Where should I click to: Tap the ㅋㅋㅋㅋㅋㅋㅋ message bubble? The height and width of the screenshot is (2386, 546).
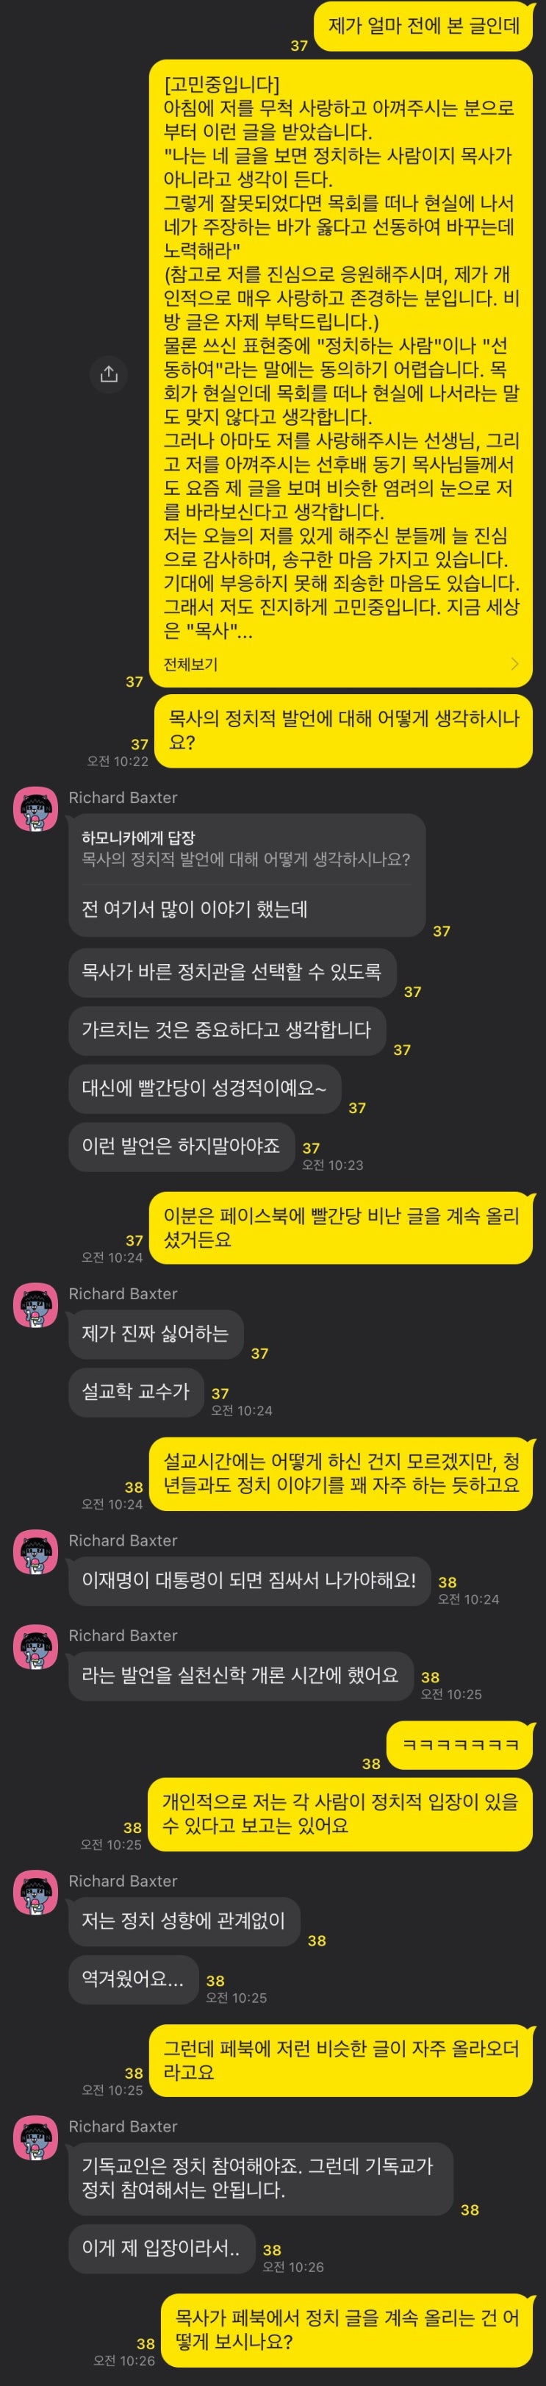(461, 1744)
